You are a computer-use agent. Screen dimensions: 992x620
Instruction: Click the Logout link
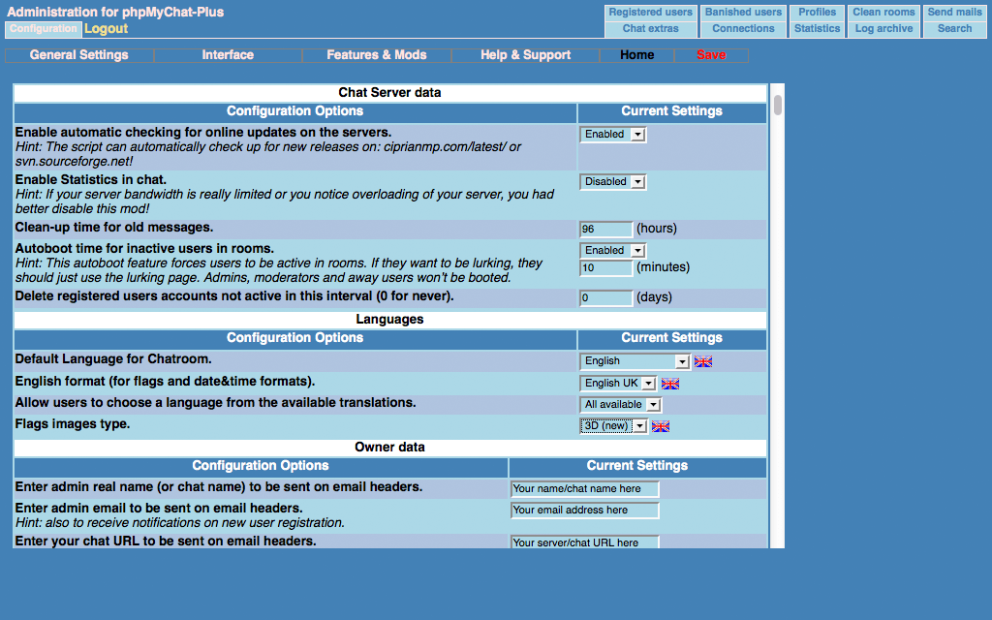click(106, 29)
